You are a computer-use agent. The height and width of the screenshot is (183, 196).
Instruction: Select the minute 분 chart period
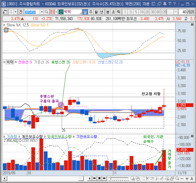point(108,12)
